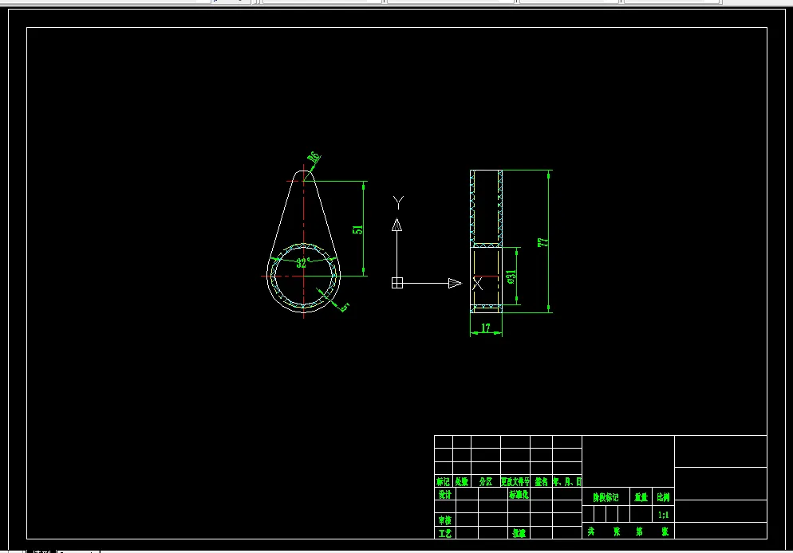
Task: Select the vertical dimension text 51
Action: point(357,229)
